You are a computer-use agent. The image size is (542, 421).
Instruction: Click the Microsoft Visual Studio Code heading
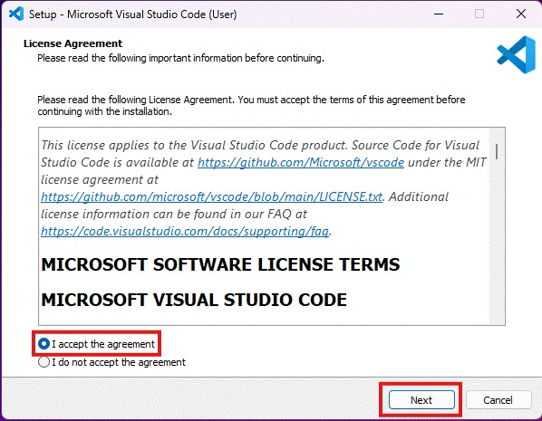(194, 300)
